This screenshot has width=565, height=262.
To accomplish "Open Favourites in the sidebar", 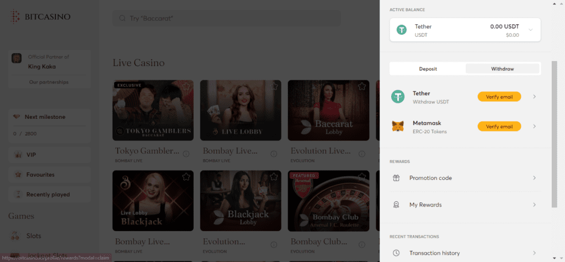I will click(x=49, y=174).
